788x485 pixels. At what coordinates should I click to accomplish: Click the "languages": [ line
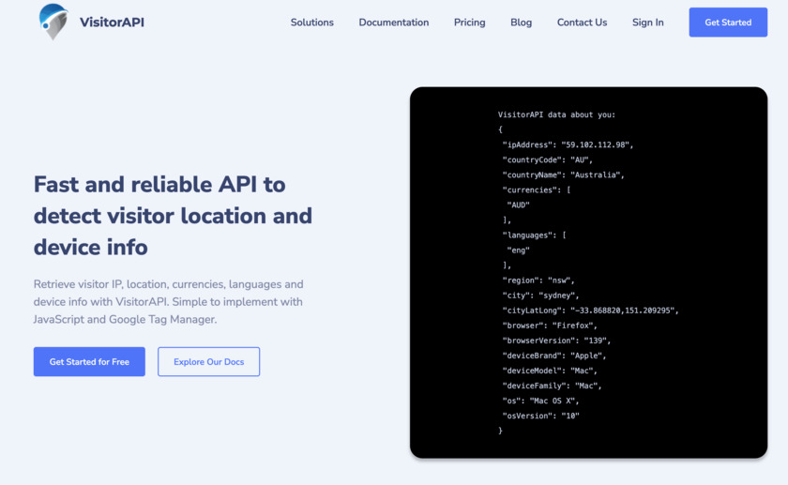coord(534,235)
